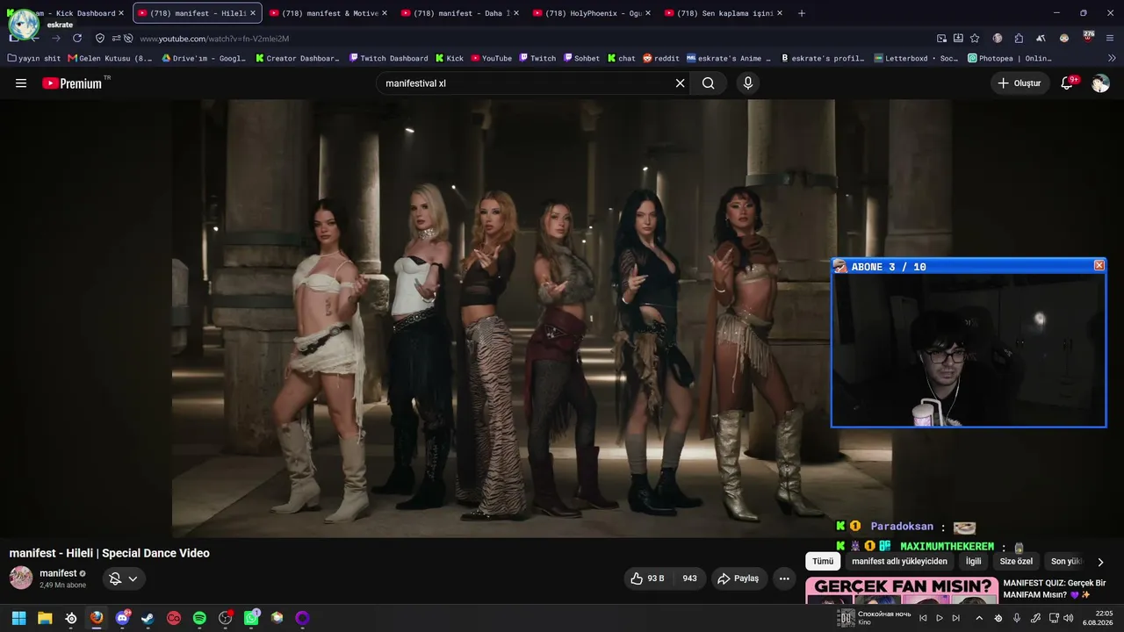Play the track in taskbar media widget
1124x632 pixels.
point(940,618)
